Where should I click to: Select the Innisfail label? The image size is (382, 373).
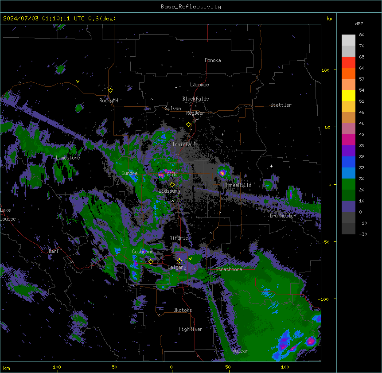184,144
